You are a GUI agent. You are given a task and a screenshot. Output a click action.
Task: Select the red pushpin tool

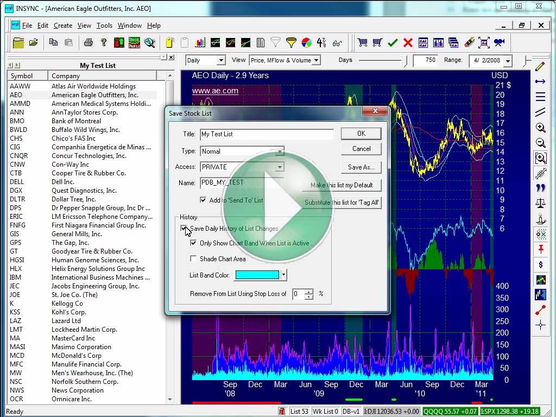540,249
